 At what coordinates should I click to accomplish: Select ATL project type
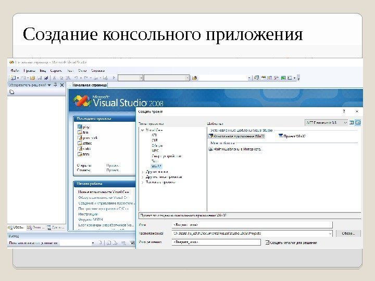(x=154, y=135)
